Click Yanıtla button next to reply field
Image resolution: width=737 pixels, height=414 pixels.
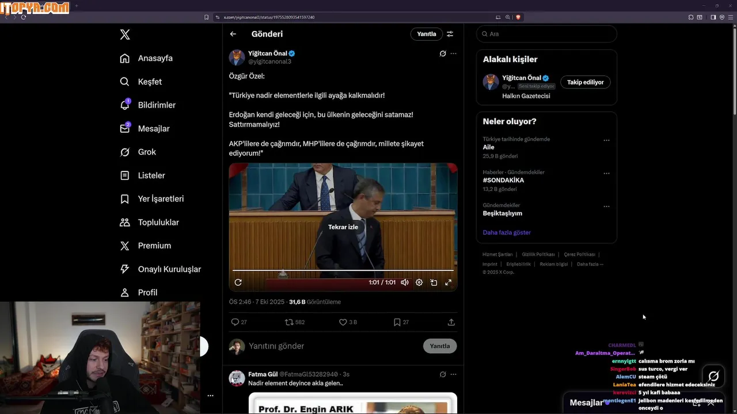(440, 346)
